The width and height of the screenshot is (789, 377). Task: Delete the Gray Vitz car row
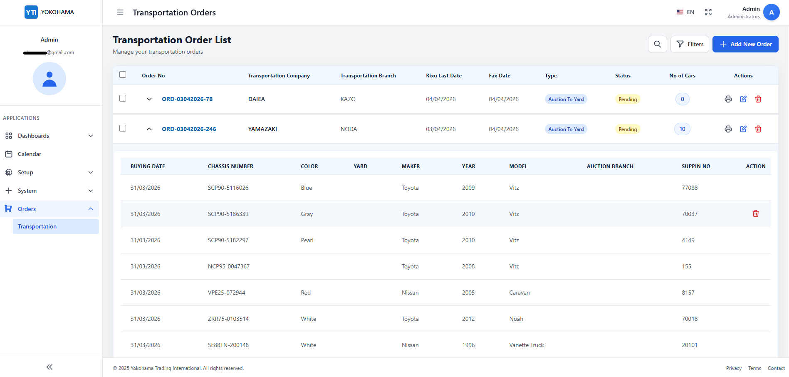(755, 213)
